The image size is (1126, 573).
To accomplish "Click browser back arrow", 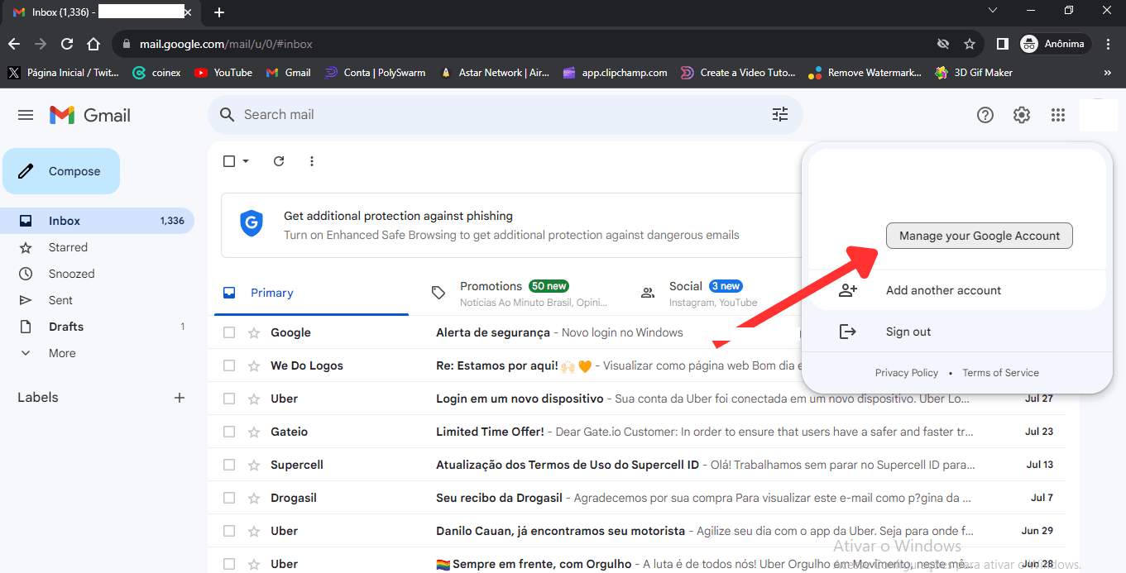I will [14, 44].
